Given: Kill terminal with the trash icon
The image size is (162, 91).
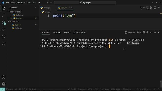Looking at the screenshot, I should click(147, 32).
